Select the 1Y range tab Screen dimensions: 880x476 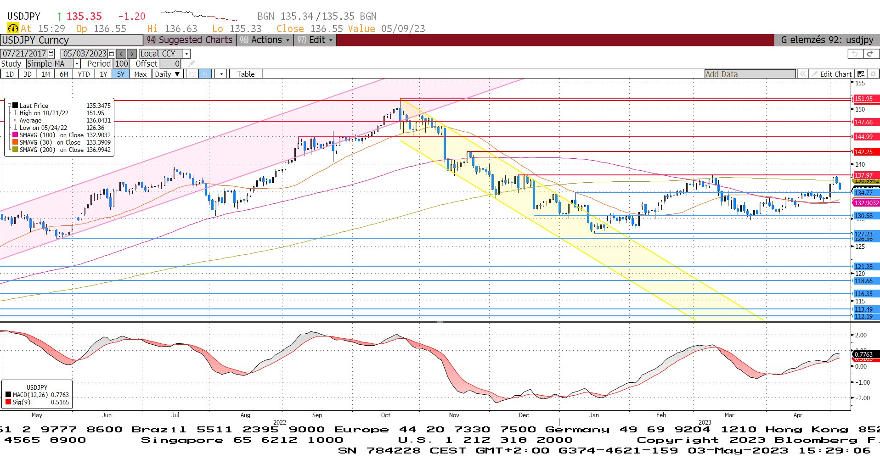(x=103, y=74)
